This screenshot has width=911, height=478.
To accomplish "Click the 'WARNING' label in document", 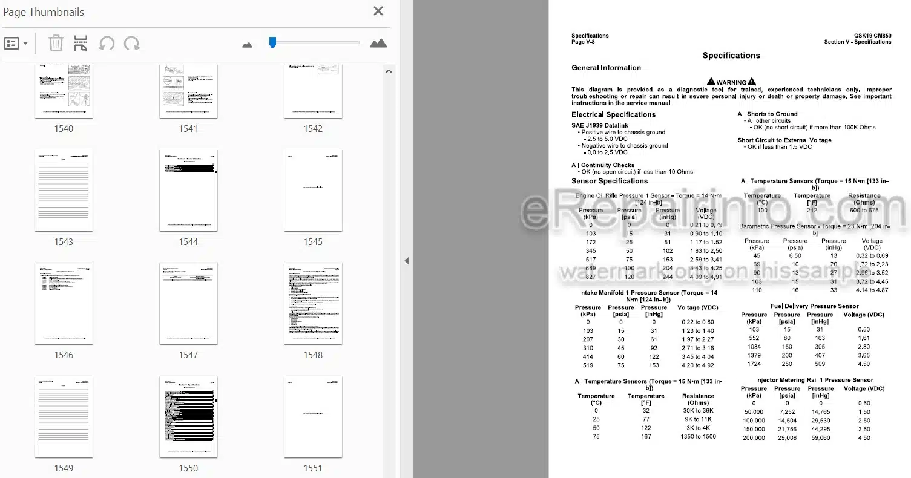I will 731,82.
